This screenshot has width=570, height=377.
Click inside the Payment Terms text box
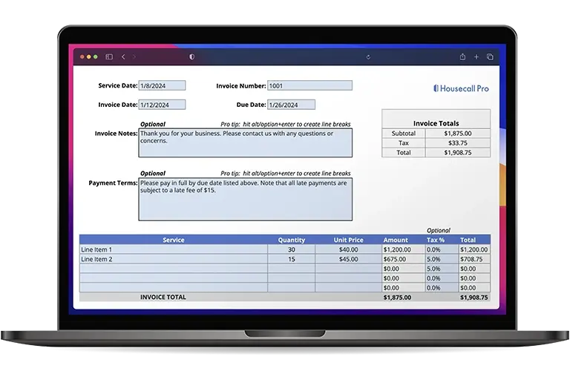click(x=245, y=199)
